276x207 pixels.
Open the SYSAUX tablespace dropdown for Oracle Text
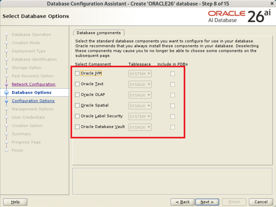(140, 85)
